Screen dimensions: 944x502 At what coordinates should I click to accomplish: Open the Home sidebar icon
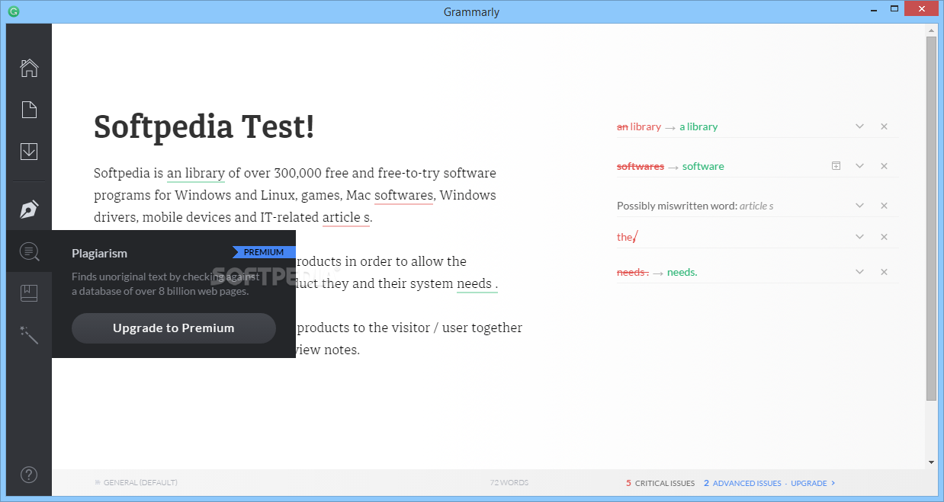pos(29,68)
